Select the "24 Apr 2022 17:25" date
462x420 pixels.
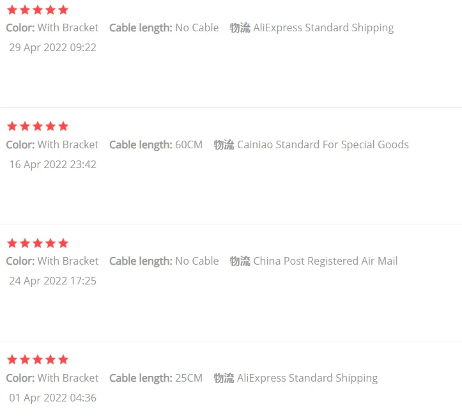pos(52,281)
